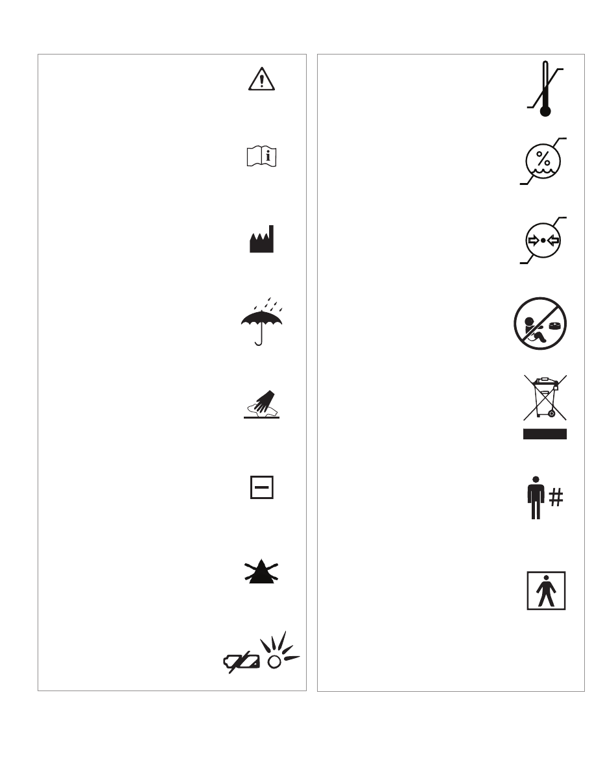The image size is (616, 758).
Task: Click the square with minus sign symbol
Action: click(x=262, y=487)
